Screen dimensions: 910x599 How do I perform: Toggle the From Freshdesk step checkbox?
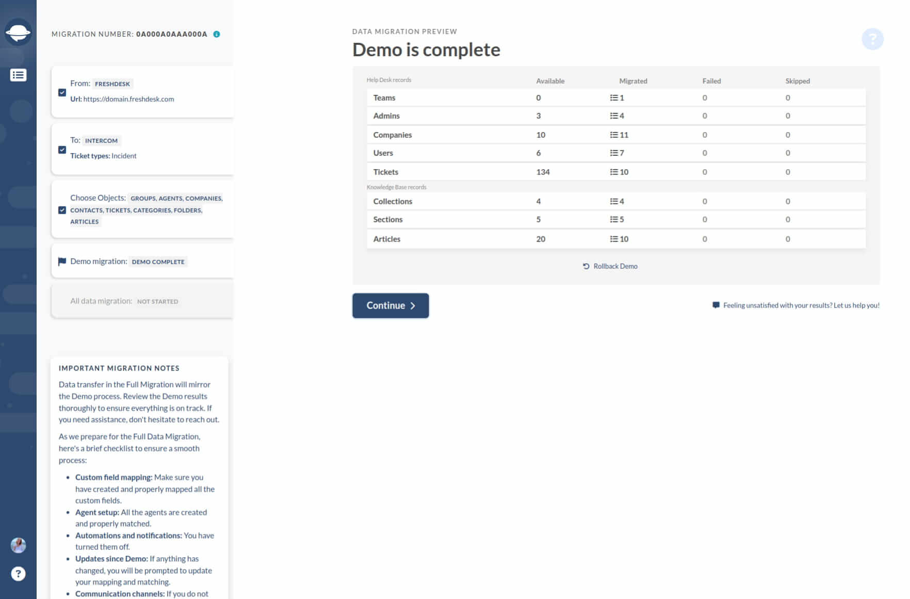(62, 92)
